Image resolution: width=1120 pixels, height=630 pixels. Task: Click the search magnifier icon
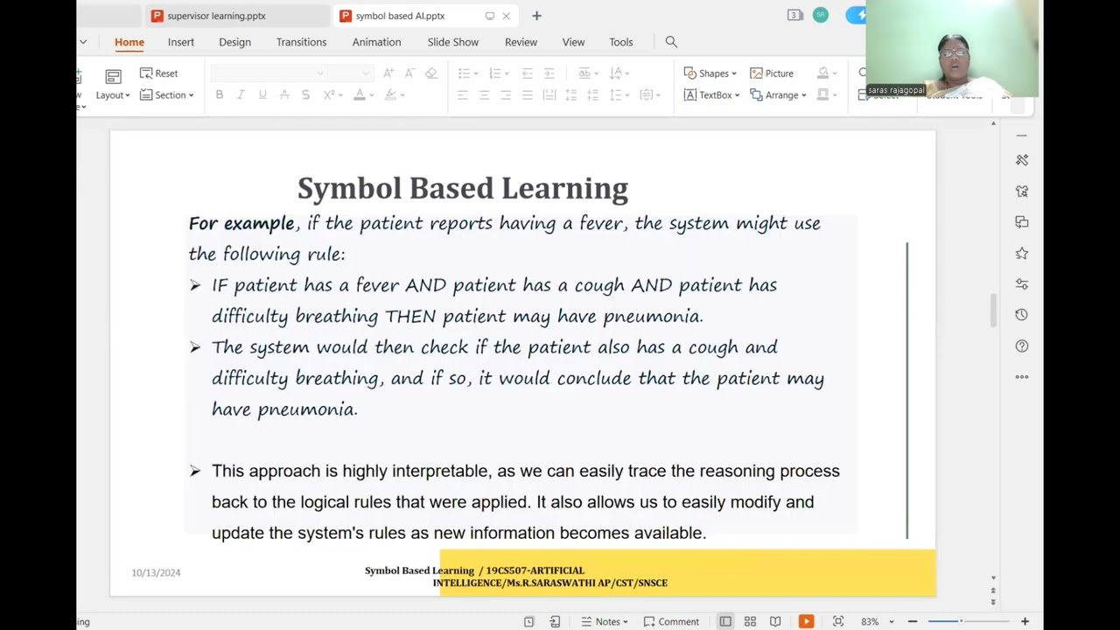tap(671, 42)
